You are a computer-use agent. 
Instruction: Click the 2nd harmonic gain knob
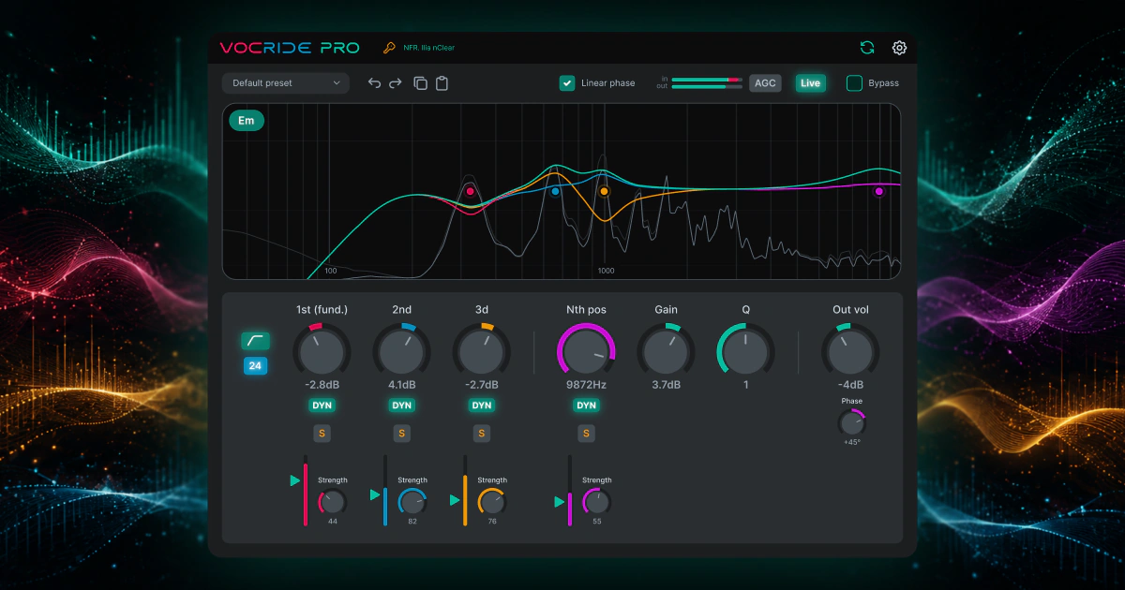402,351
